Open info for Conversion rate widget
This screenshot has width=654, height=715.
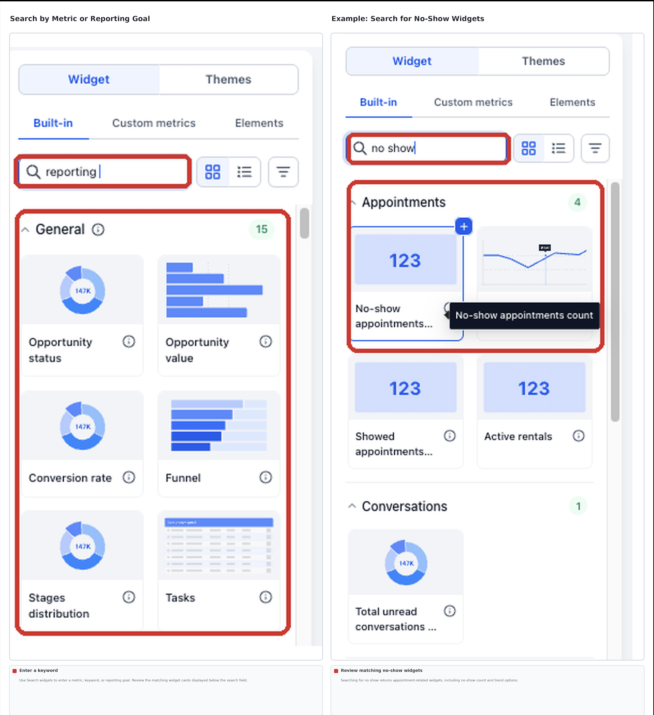129,477
